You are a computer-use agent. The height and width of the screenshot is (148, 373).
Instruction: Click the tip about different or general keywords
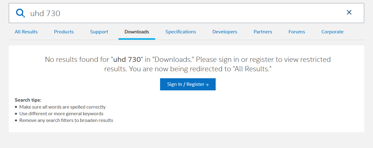(61, 113)
